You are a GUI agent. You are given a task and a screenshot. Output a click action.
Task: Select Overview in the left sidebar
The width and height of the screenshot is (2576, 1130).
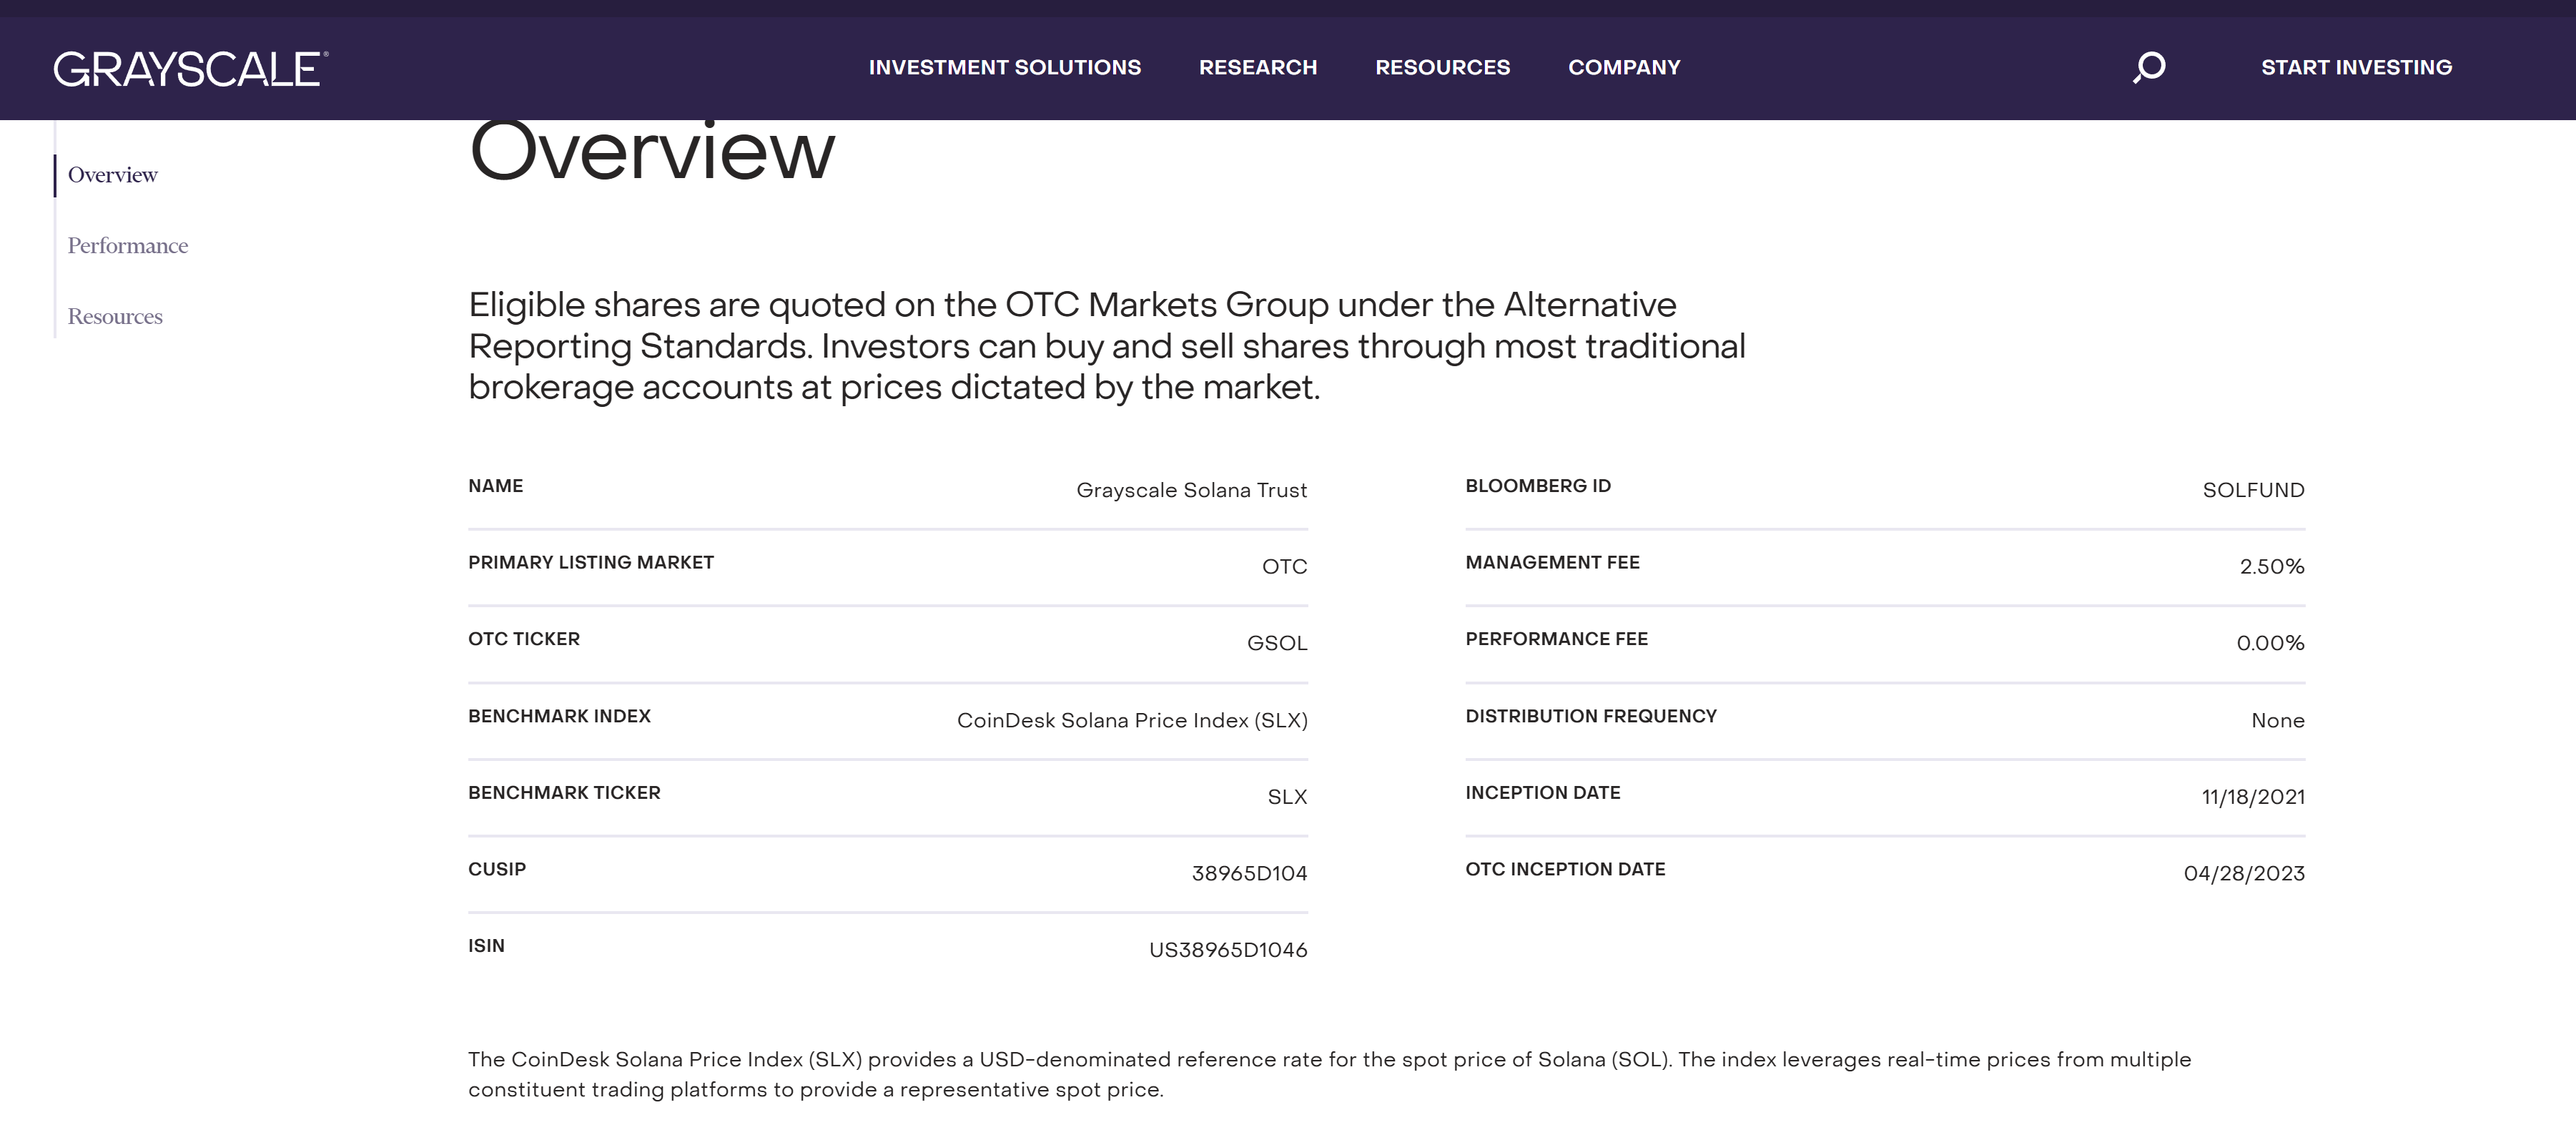(113, 175)
